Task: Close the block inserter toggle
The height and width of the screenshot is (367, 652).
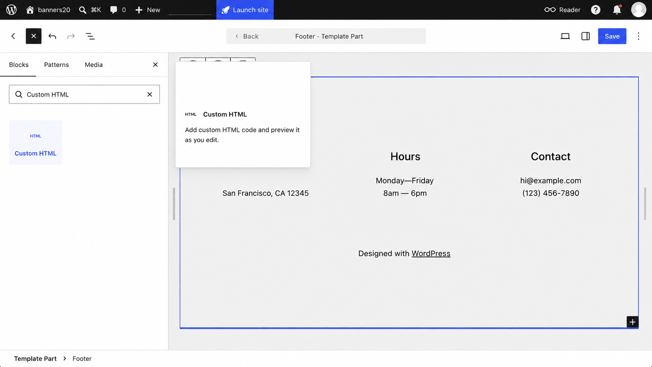Action: 34,36
